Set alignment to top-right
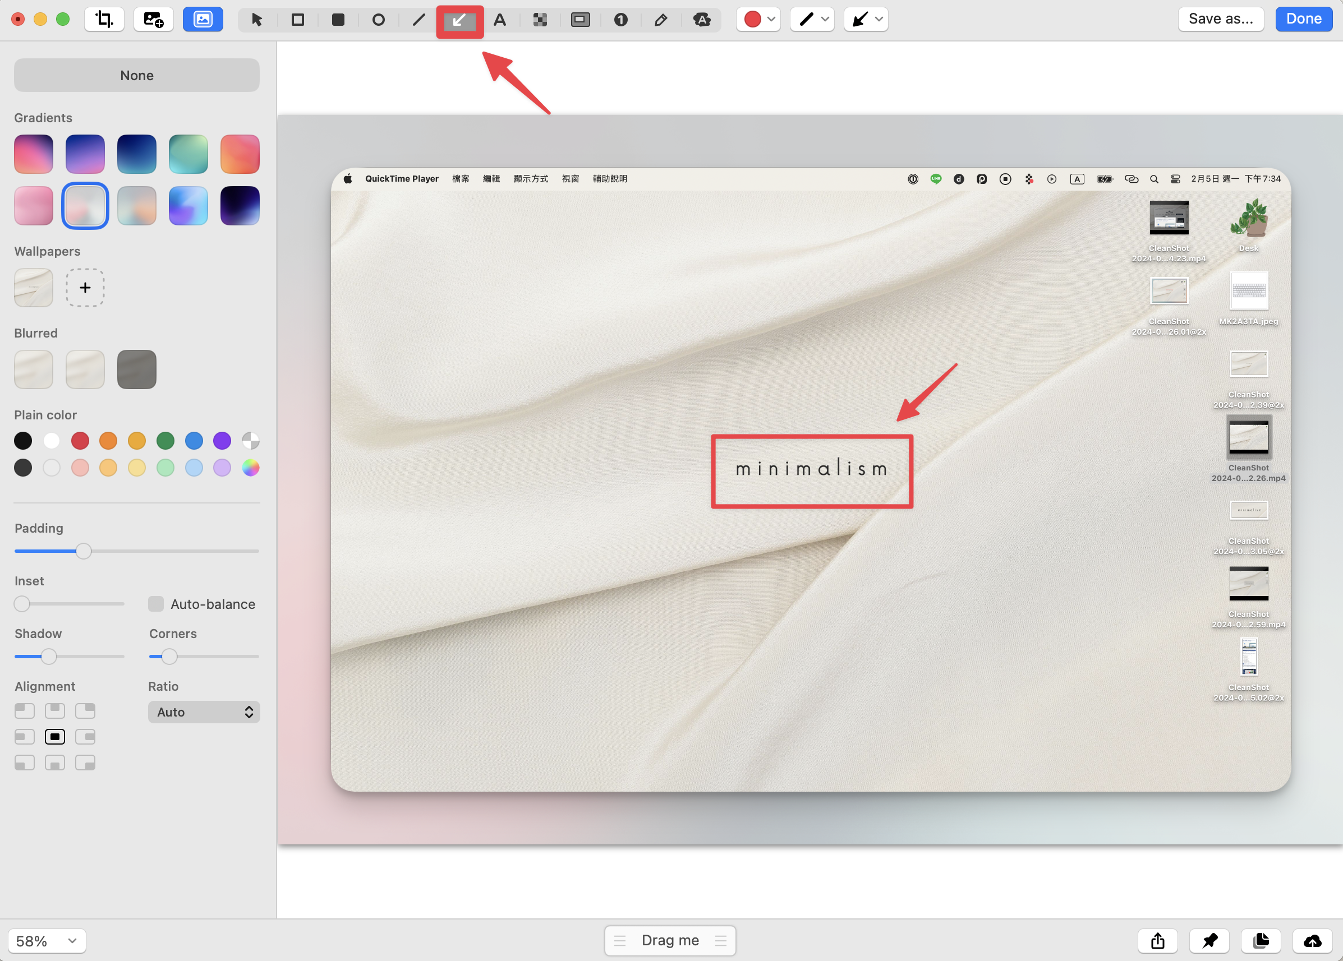 85,710
